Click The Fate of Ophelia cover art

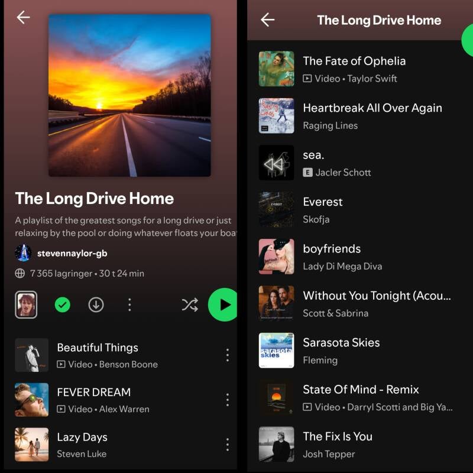[276, 69]
